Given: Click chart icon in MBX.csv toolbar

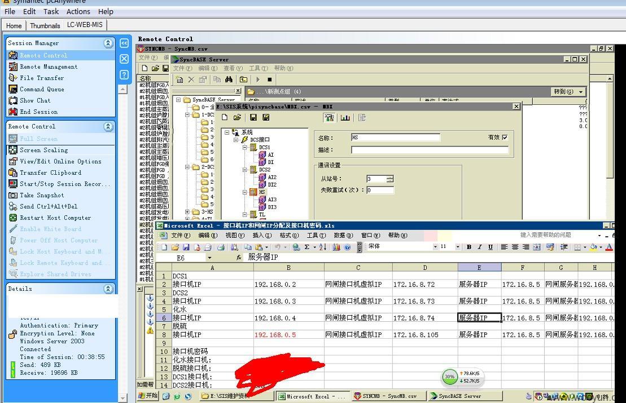Looking at the screenshot, I should point(345,117).
